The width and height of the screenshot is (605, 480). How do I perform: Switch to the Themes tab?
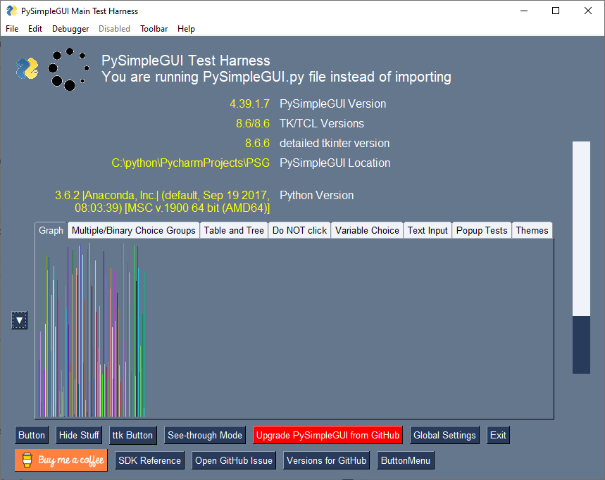[x=532, y=229]
